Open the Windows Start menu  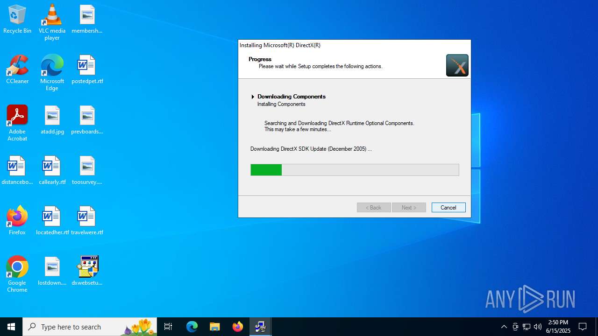(x=11, y=327)
